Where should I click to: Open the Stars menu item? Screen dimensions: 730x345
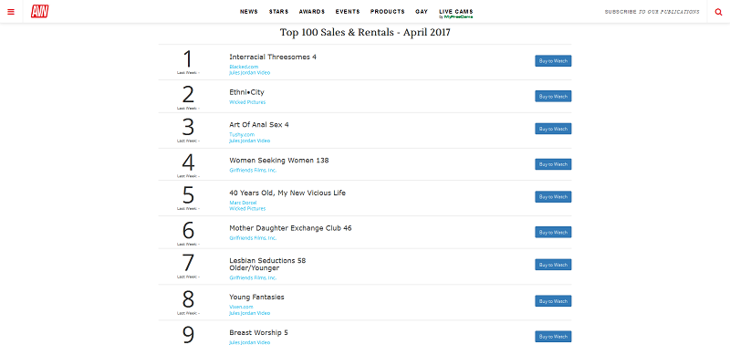(x=278, y=12)
